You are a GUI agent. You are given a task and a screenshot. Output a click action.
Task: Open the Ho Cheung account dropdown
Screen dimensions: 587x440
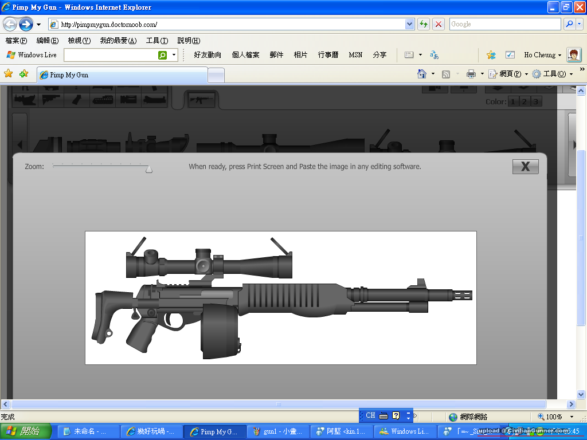[542, 55]
